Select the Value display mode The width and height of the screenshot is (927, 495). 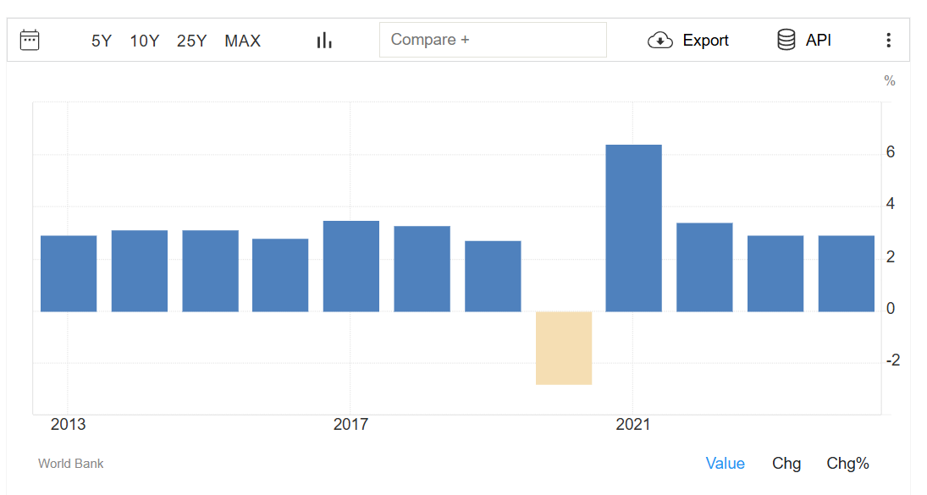725,463
